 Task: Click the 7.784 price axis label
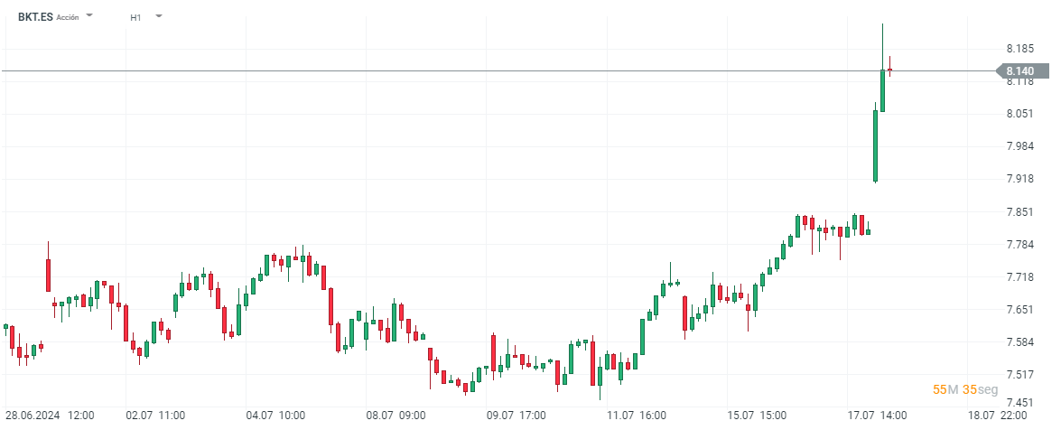coord(1019,245)
